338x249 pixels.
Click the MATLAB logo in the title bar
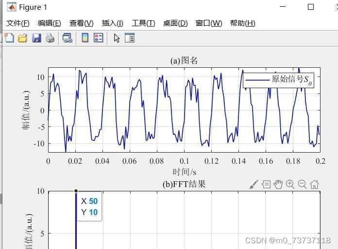12,7
